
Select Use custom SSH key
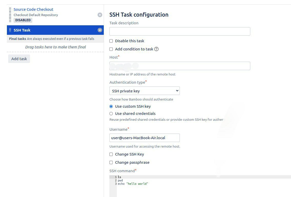click(x=111, y=106)
